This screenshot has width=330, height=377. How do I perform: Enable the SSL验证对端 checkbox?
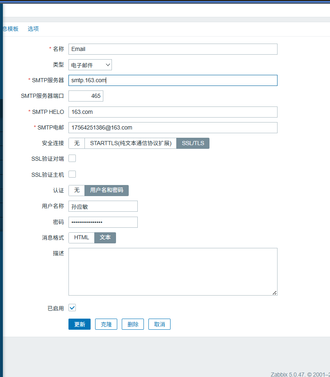tap(72, 158)
